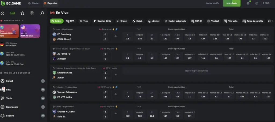Expand Baloncesto in all sports list
Viewport: 275px width, 122px height.
click(43, 107)
